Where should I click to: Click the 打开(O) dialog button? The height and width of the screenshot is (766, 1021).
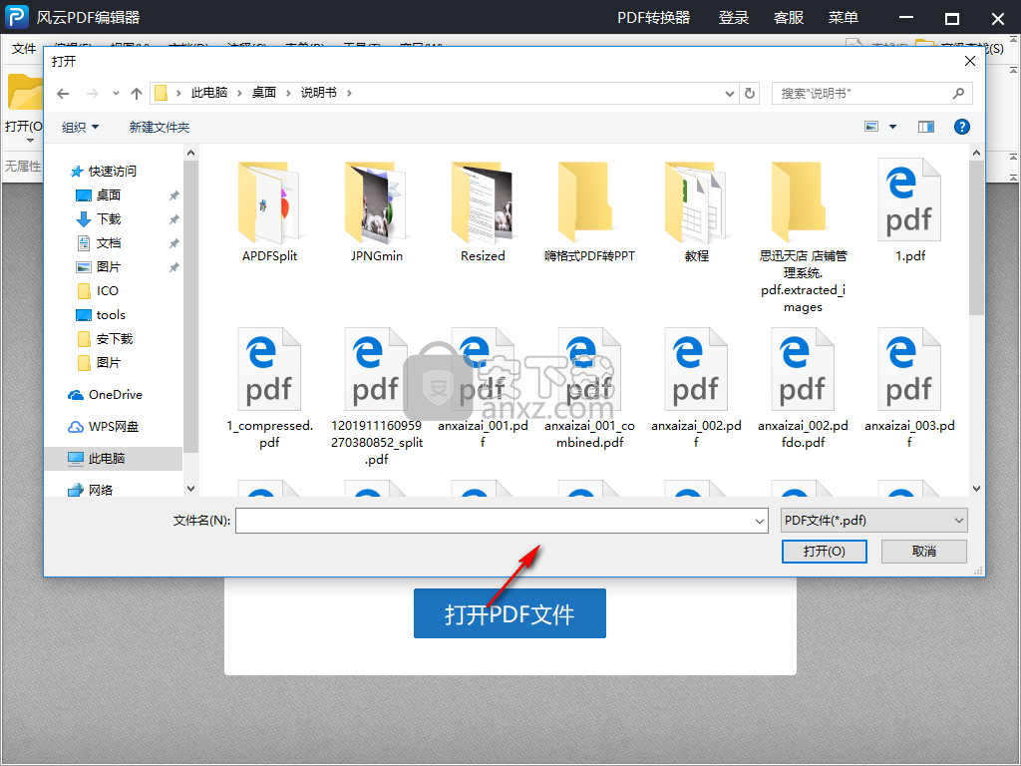coord(824,552)
